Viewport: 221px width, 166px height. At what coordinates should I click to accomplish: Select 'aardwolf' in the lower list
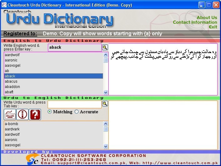tap(54, 134)
